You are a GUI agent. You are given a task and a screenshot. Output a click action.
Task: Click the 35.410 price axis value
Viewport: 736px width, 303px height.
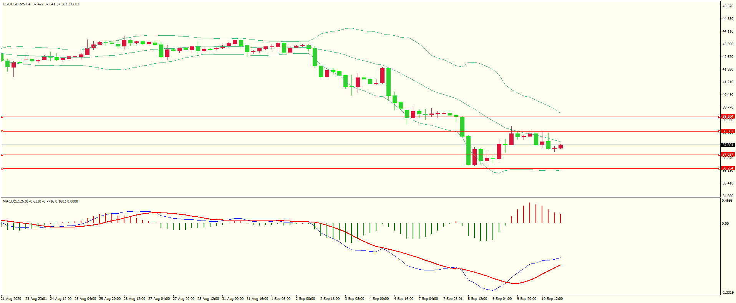[x=728, y=183]
